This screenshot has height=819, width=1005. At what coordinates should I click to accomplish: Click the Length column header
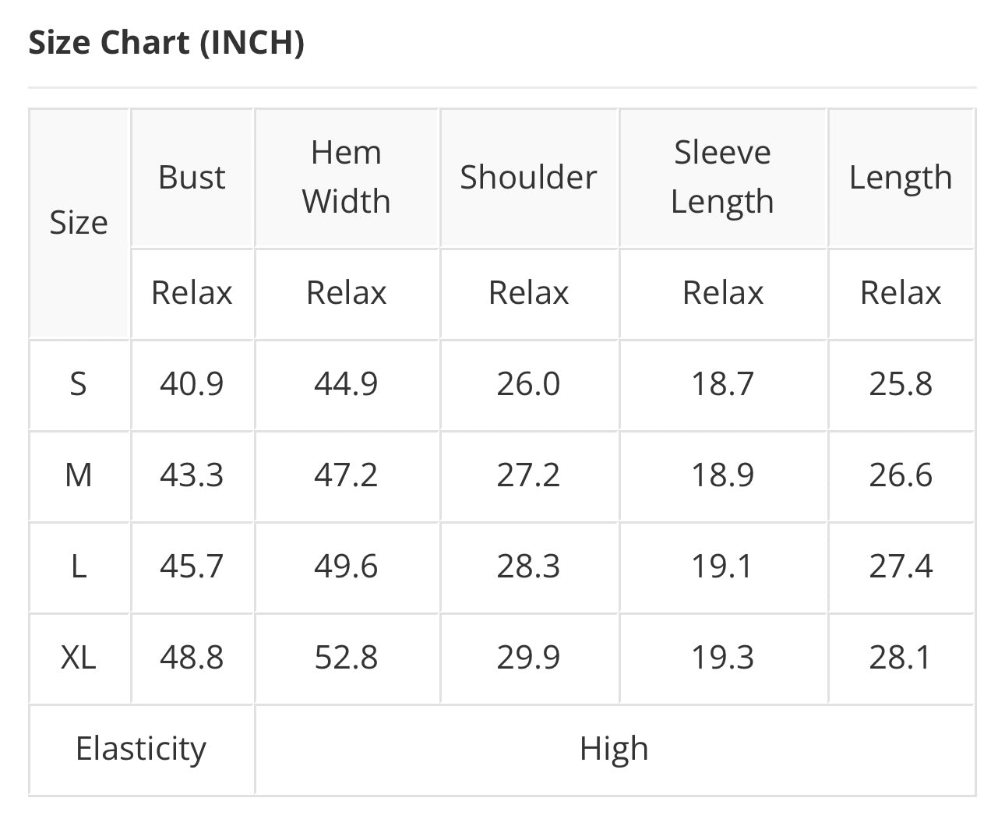(x=900, y=178)
